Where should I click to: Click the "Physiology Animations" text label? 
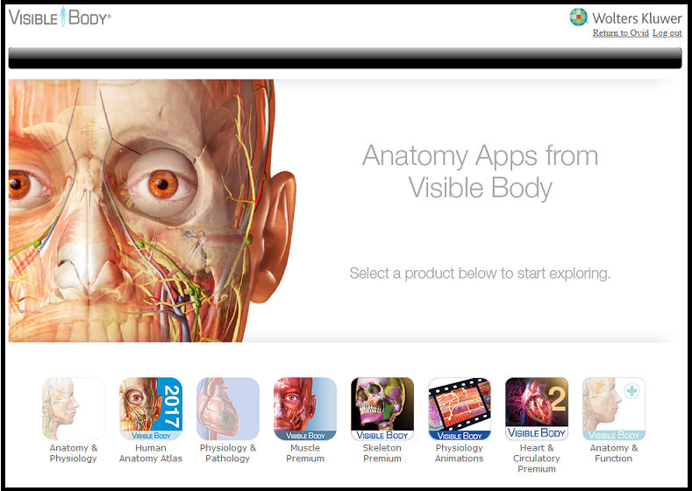460,453
